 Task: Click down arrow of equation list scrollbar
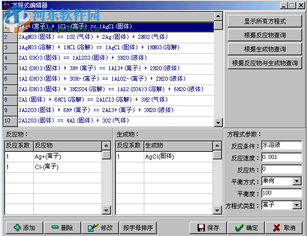click(218, 123)
